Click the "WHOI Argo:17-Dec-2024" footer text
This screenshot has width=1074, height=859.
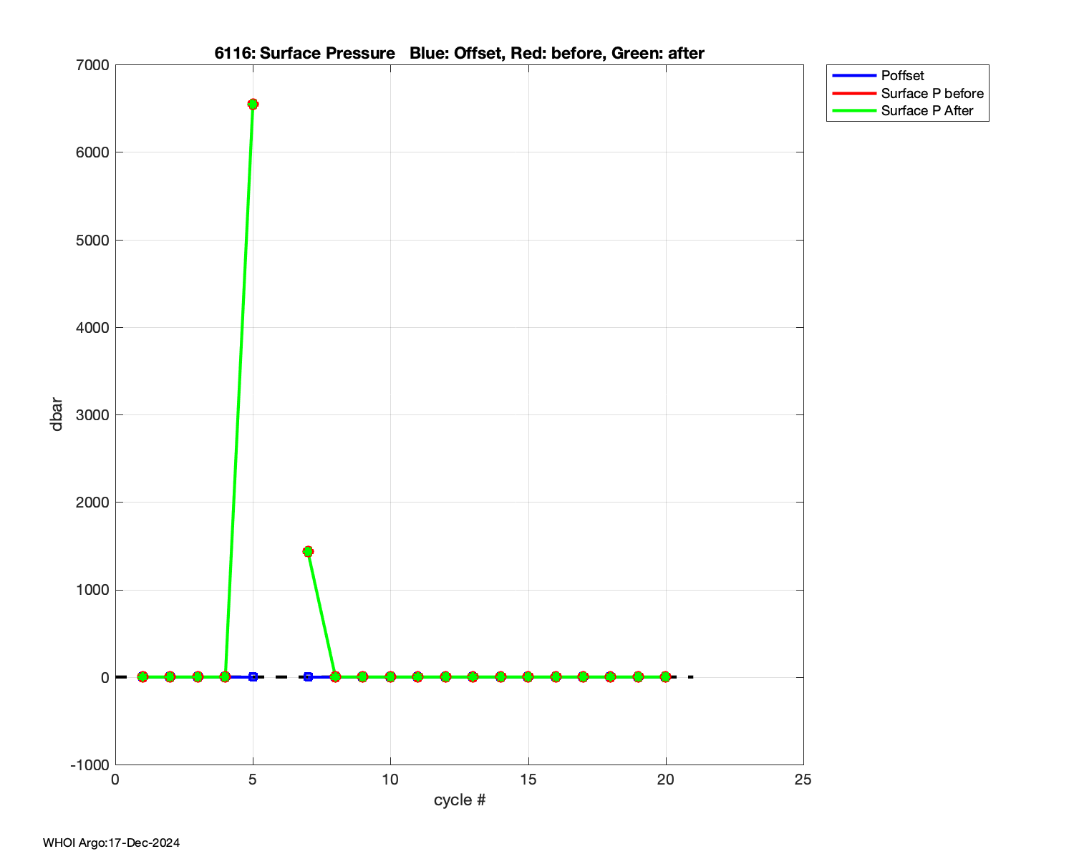pyautogui.click(x=111, y=843)
